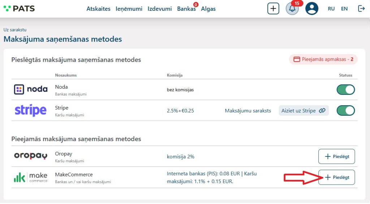370x204 pixels.
Task: Go to the Izdevumi section
Action: click(x=160, y=9)
